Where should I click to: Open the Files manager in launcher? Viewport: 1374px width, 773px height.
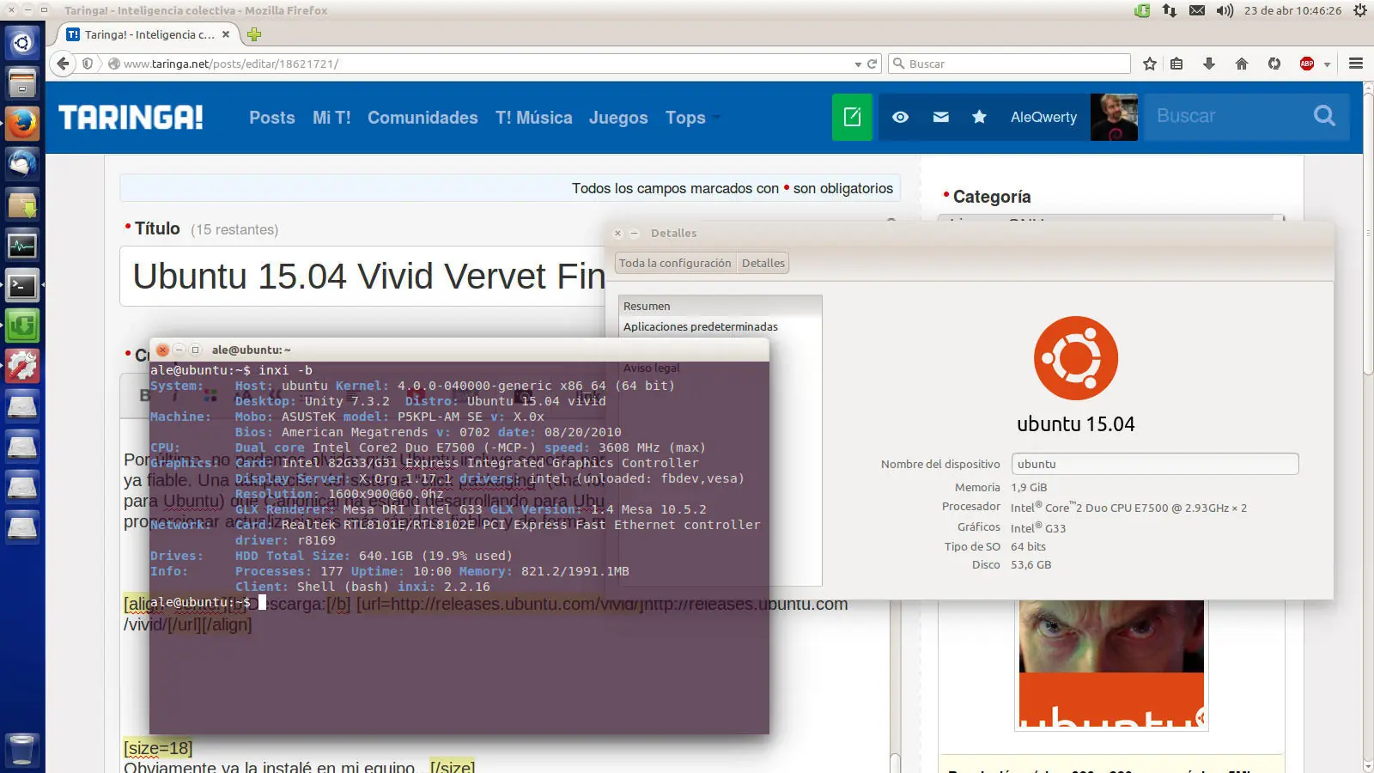[x=22, y=83]
